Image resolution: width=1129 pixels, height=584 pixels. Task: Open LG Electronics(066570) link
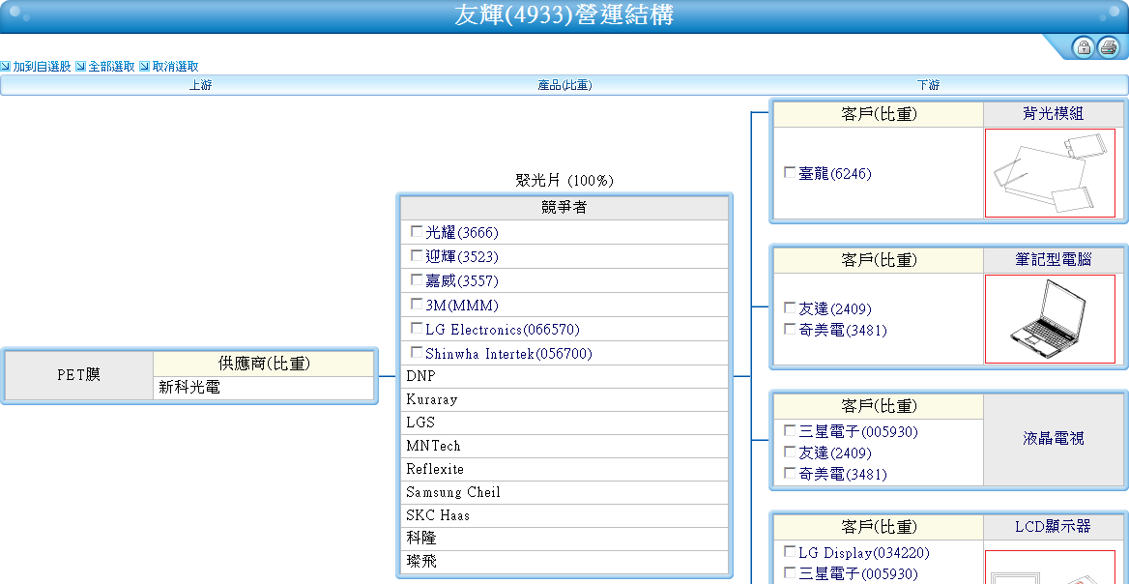coord(502,330)
